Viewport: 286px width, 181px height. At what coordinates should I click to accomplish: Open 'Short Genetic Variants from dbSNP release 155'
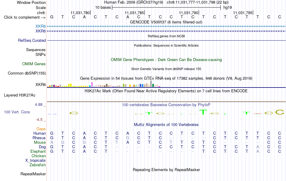click(x=166, y=69)
